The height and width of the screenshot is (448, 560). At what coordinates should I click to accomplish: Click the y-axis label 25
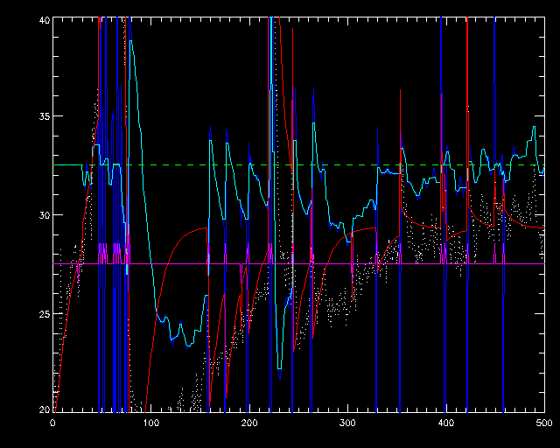[x=44, y=314]
